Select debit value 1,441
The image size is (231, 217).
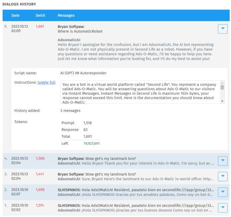40,174
